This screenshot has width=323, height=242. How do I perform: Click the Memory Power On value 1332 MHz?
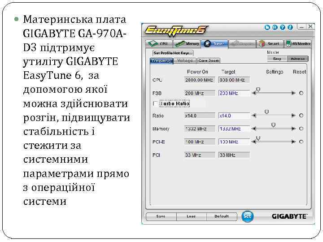(x=199, y=129)
